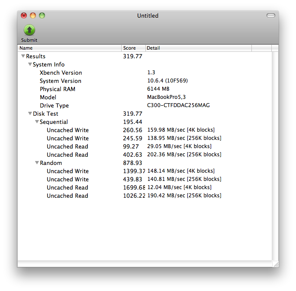Zoom window using green title button
This screenshot has height=291, width=296.
point(42,16)
